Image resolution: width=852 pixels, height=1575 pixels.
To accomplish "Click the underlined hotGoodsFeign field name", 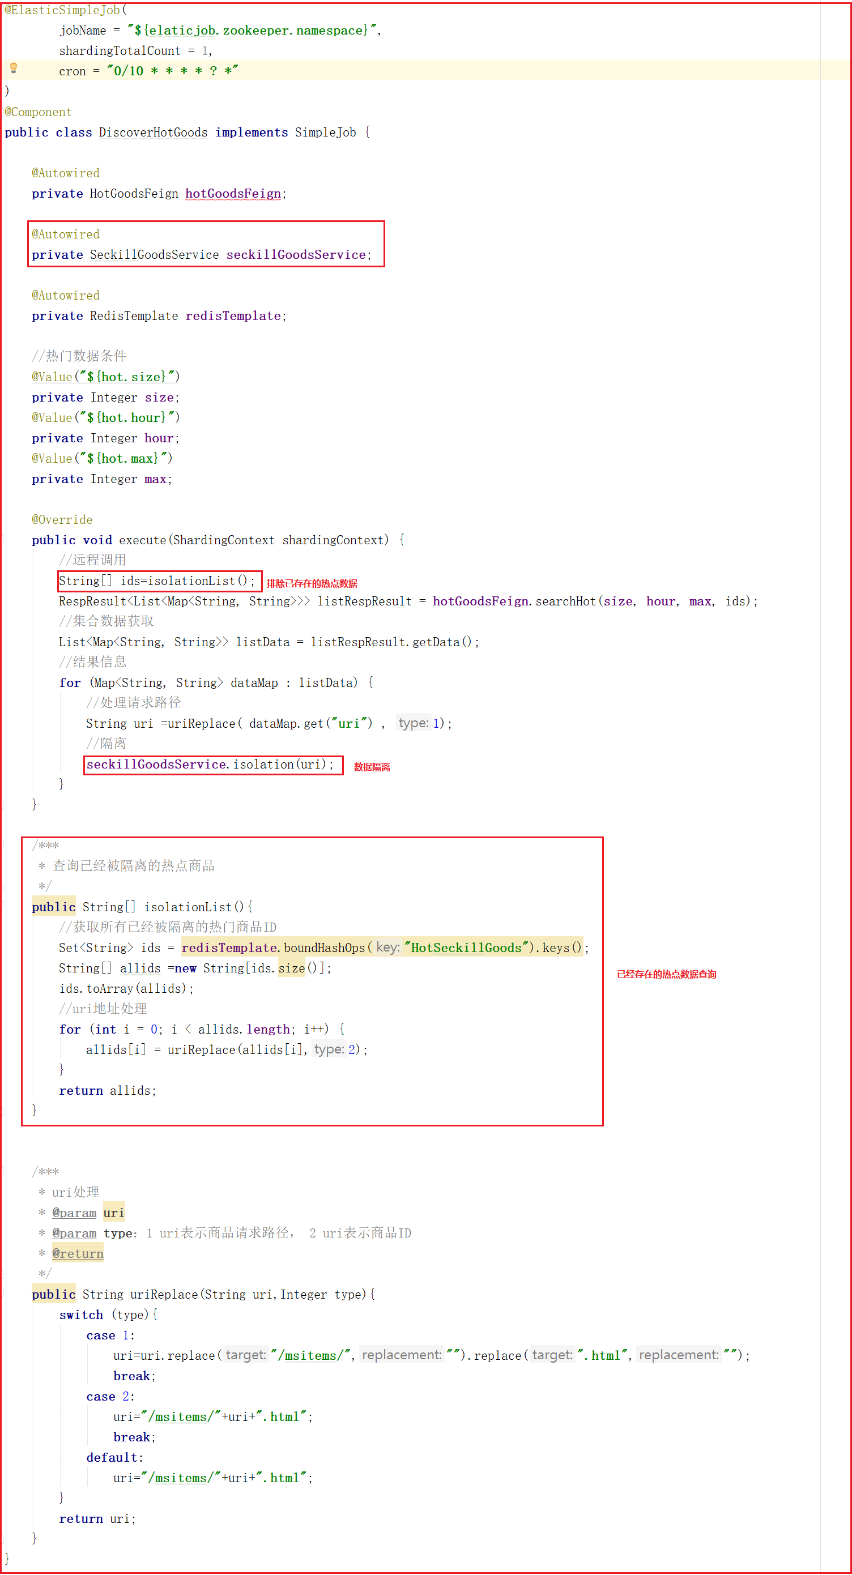I will [232, 193].
